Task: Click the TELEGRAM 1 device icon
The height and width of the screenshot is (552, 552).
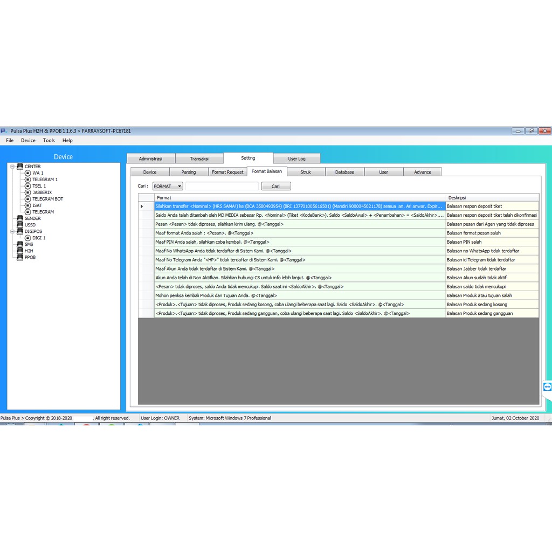Action: (28, 179)
